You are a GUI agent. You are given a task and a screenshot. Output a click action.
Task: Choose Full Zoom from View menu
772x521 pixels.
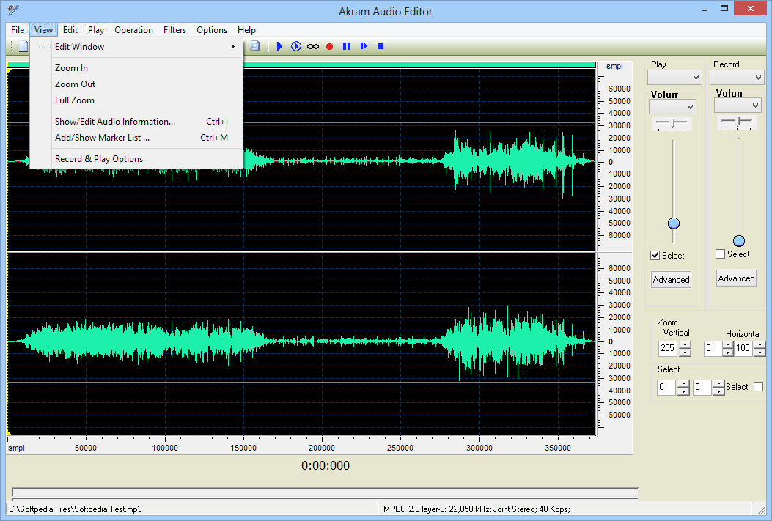point(137,100)
